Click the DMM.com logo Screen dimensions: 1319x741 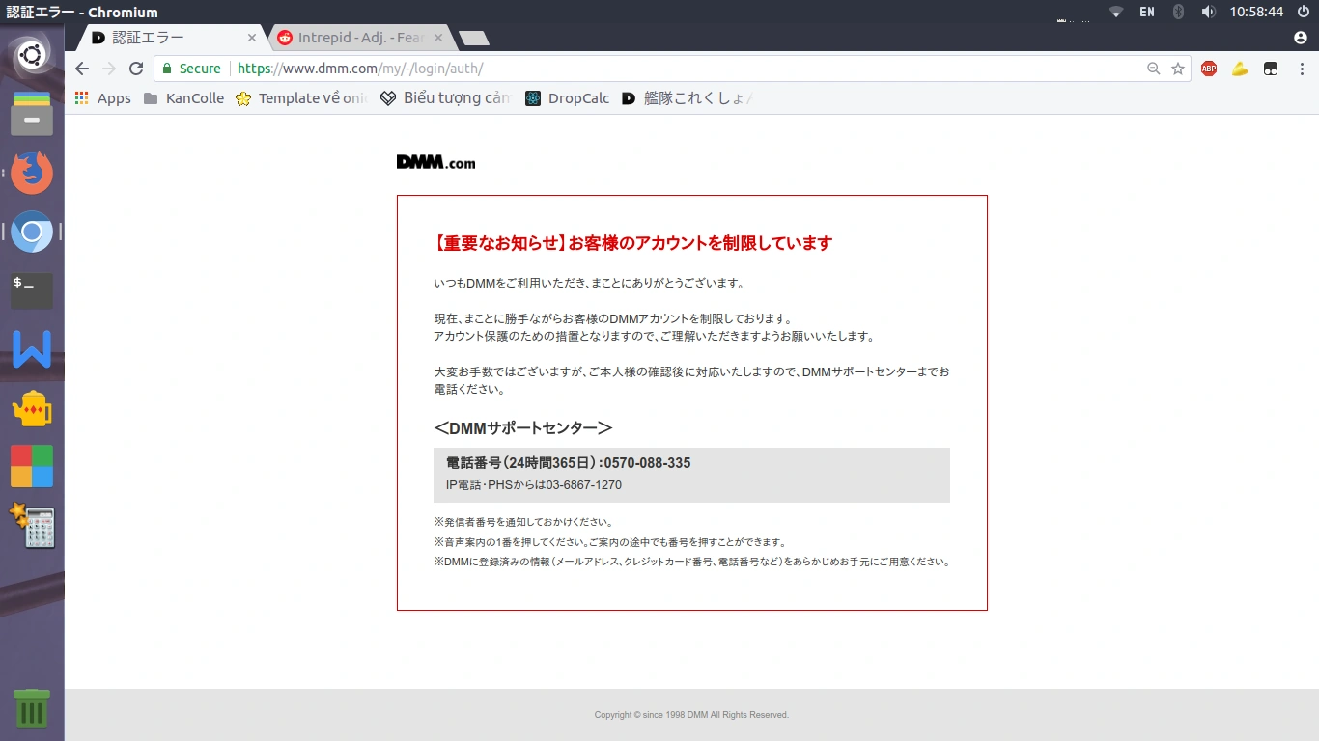pos(435,162)
